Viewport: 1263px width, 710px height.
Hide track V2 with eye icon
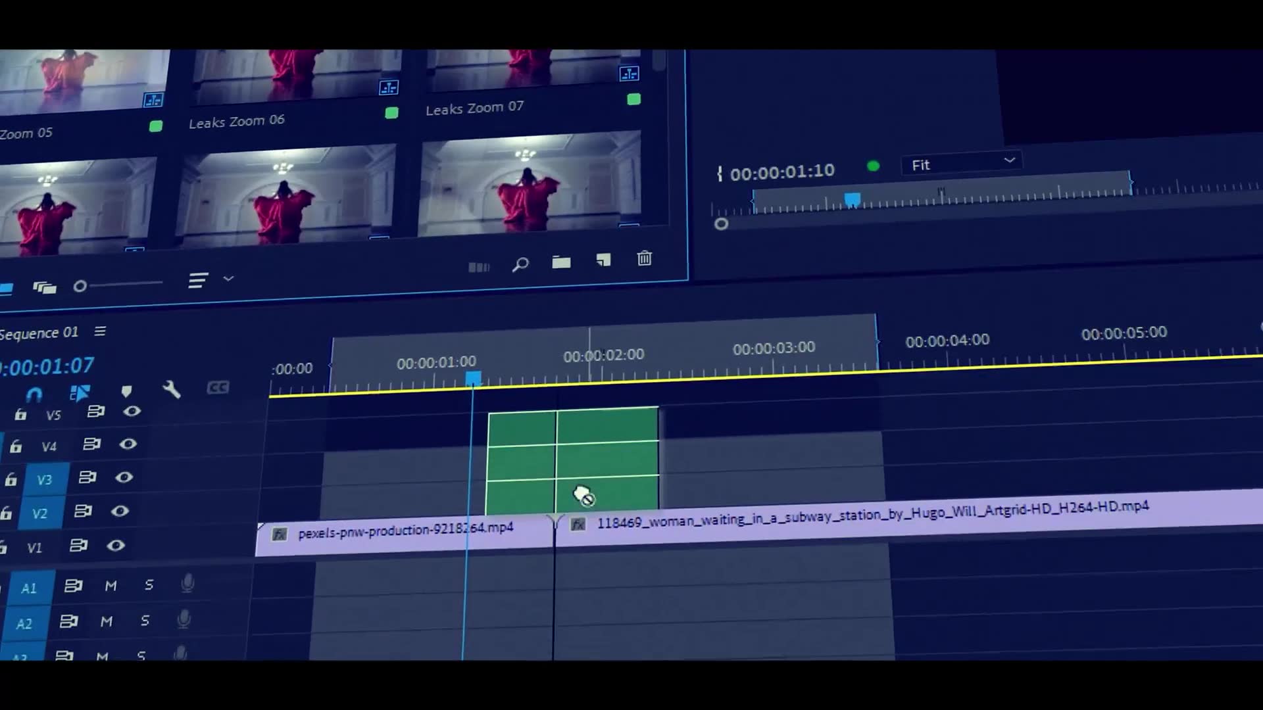coord(120,511)
